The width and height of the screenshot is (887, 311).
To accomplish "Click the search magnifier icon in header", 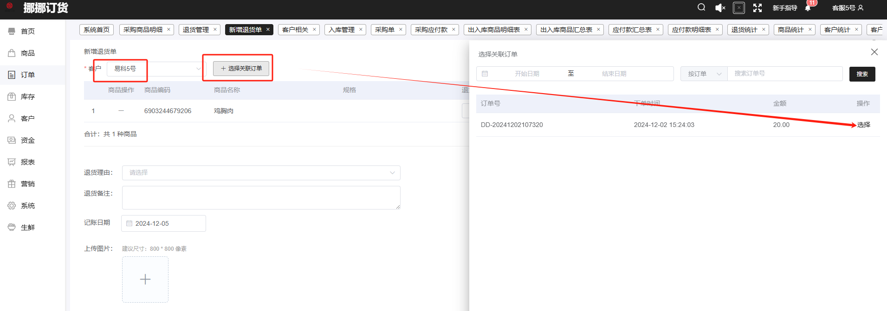I will coord(701,7).
